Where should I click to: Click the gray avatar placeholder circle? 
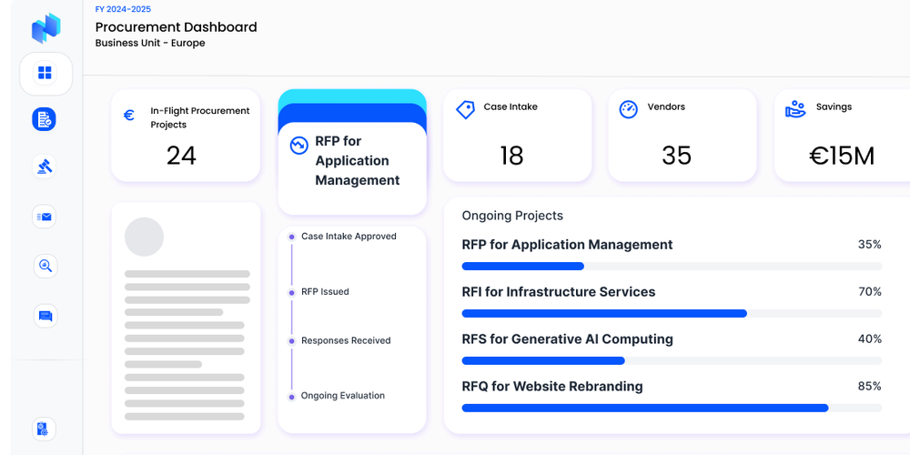(144, 237)
